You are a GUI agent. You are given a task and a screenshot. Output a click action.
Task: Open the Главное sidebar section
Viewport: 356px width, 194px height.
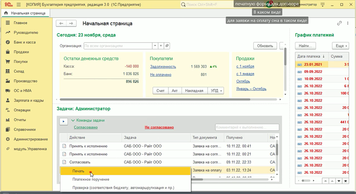click(x=20, y=23)
